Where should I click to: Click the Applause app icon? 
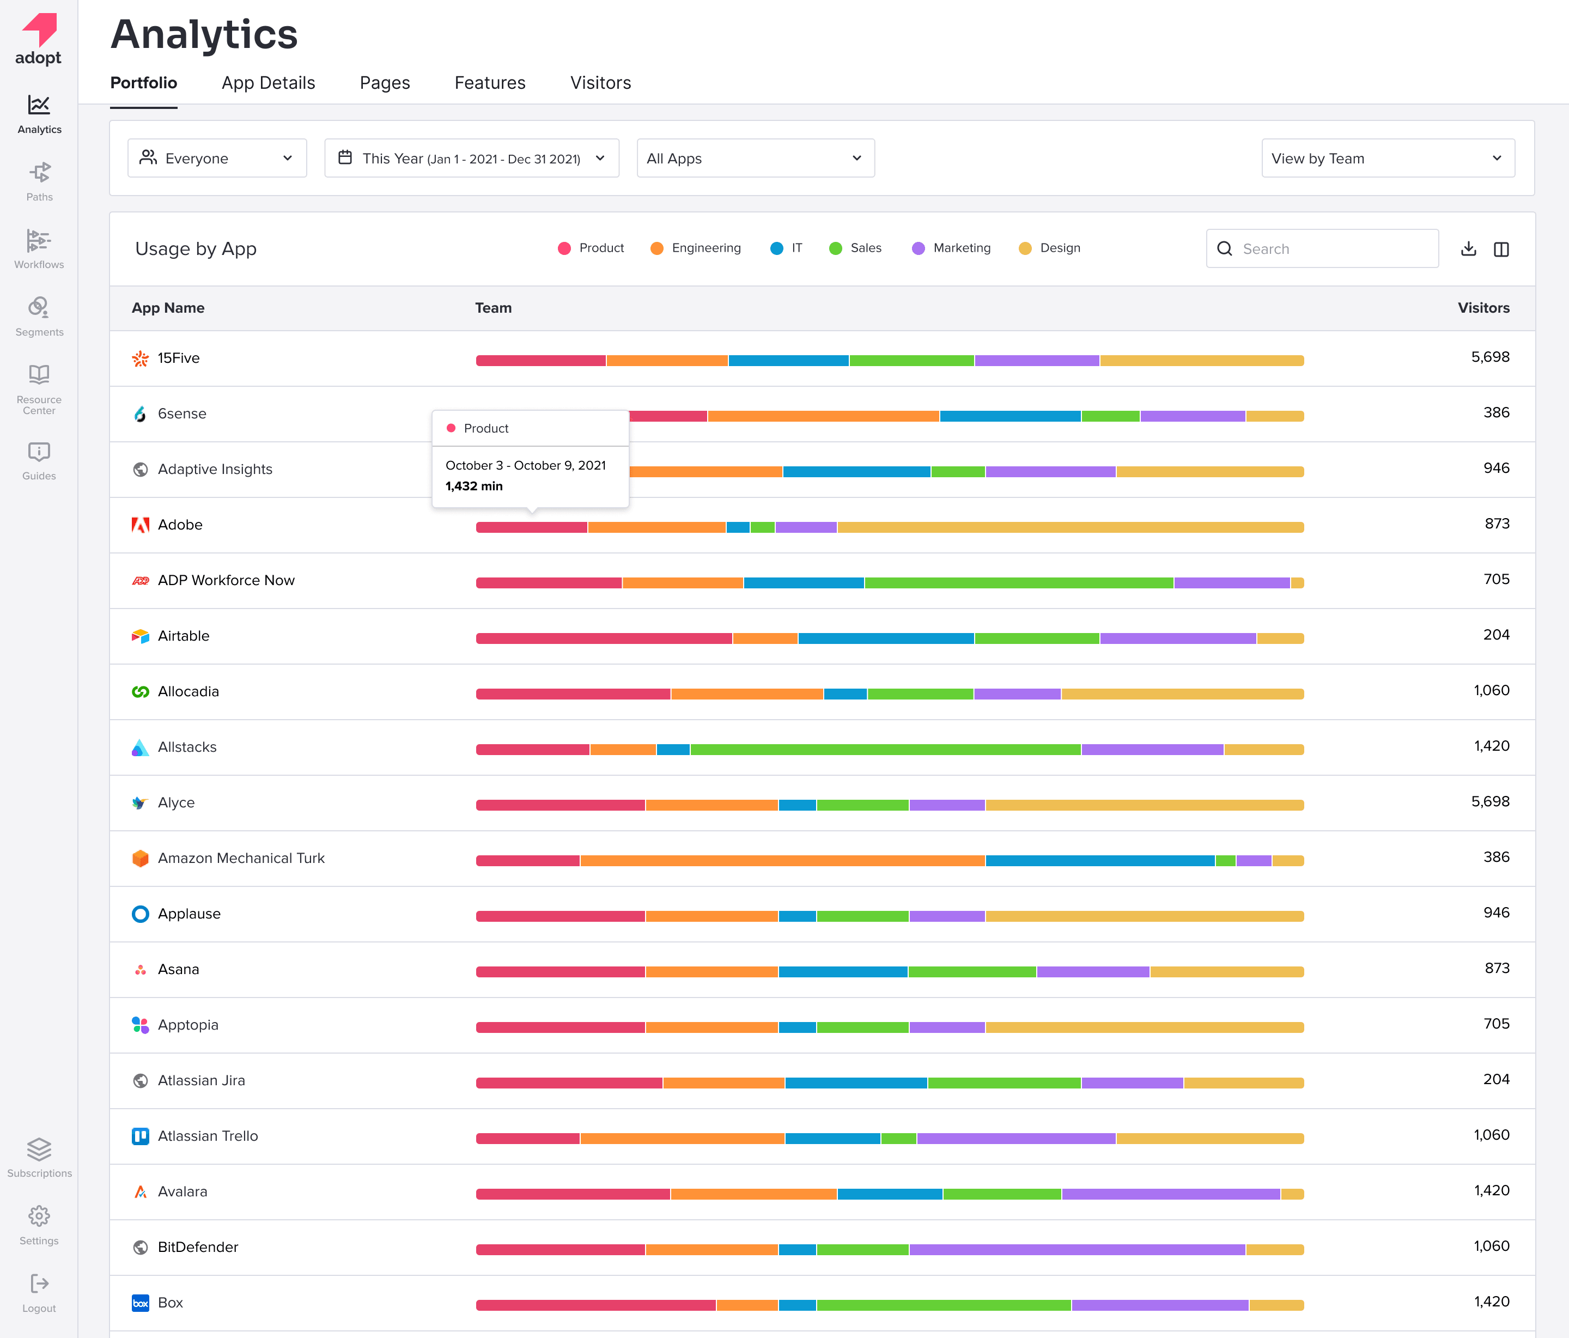click(x=140, y=914)
